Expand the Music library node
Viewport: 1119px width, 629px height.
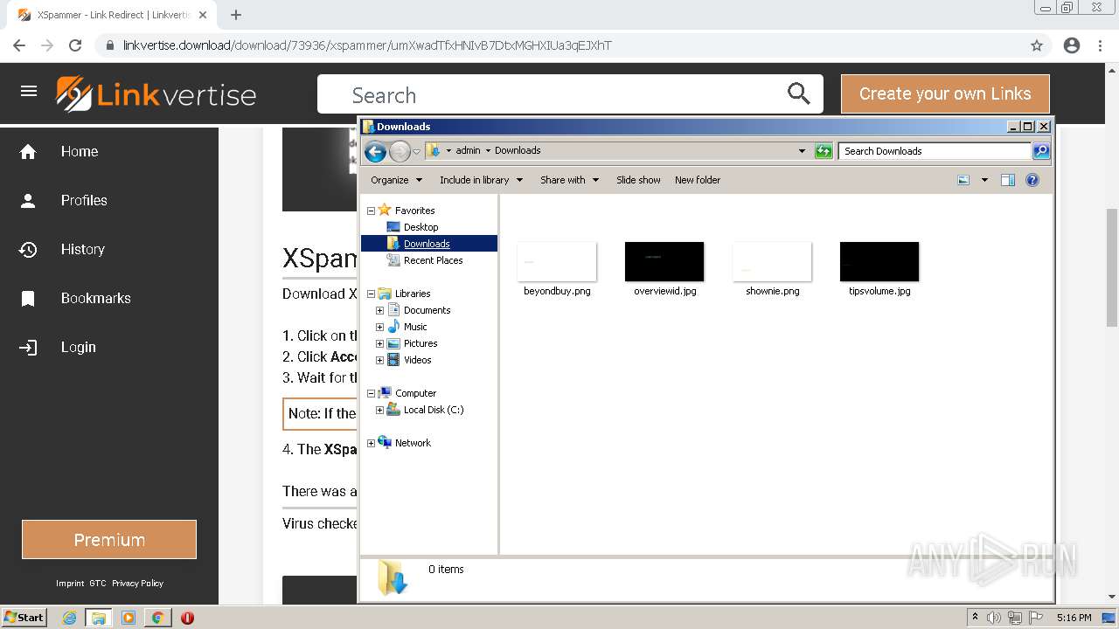(x=379, y=327)
